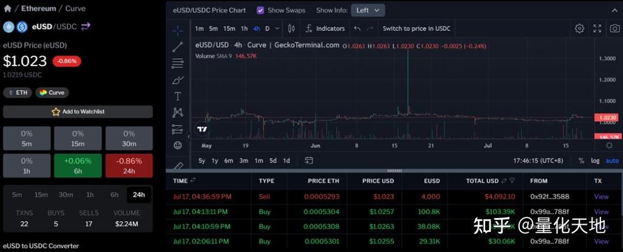623x252 pixels.
Task: Open the forecasting and measurement tools
Action: click(177, 129)
